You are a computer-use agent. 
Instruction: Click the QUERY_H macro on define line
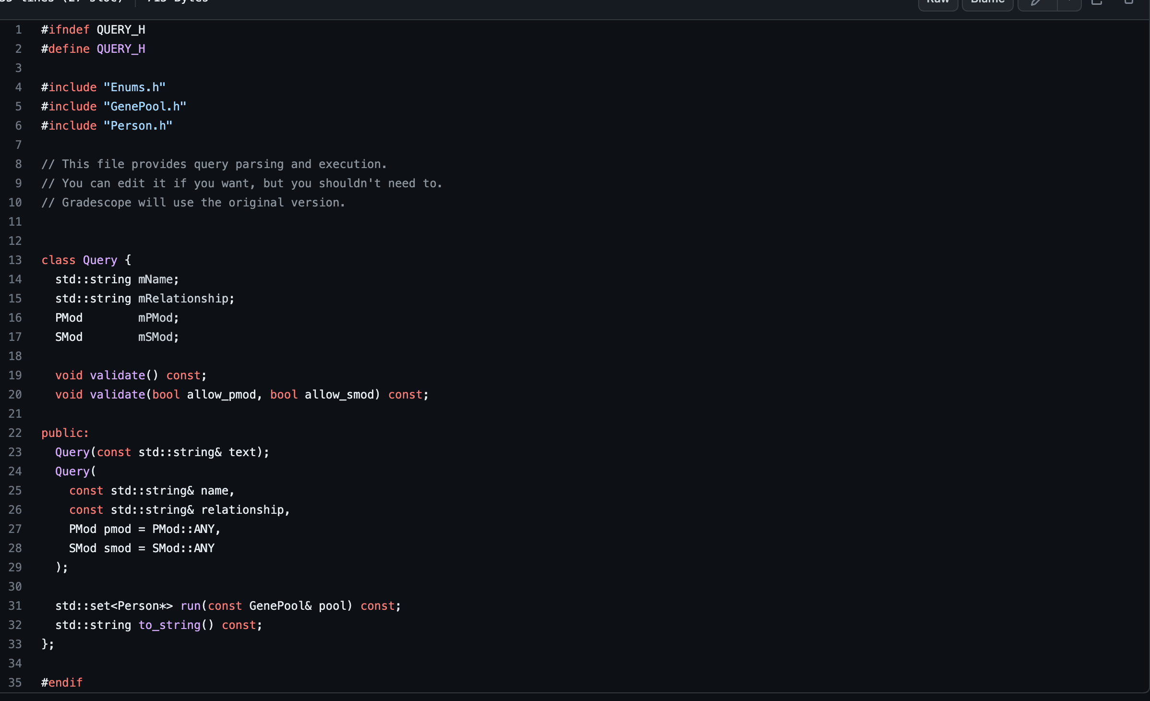click(x=120, y=49)
